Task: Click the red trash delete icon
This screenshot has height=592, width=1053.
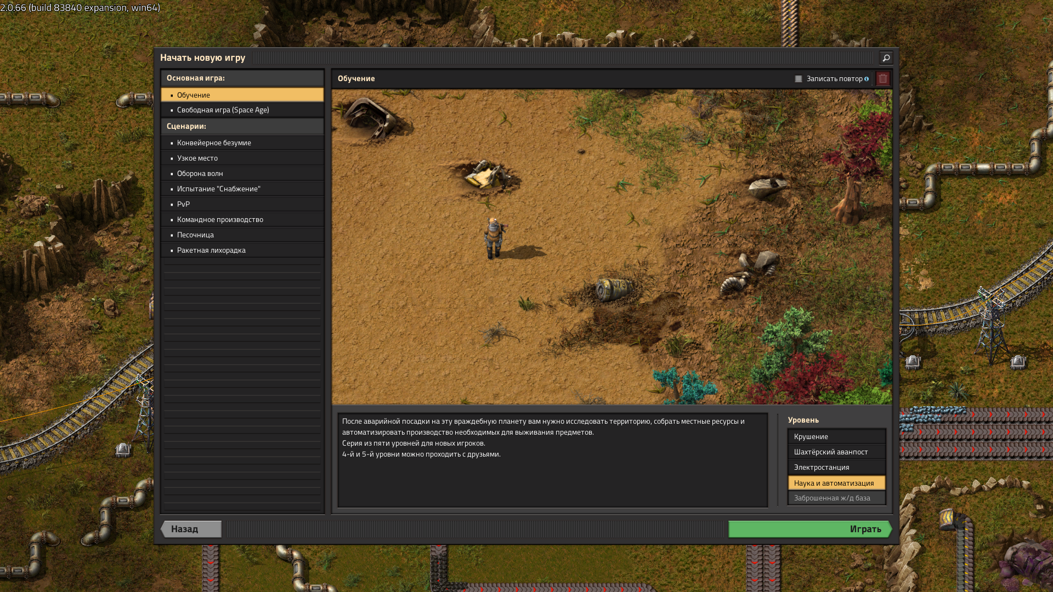Action: tap(882, 78)
